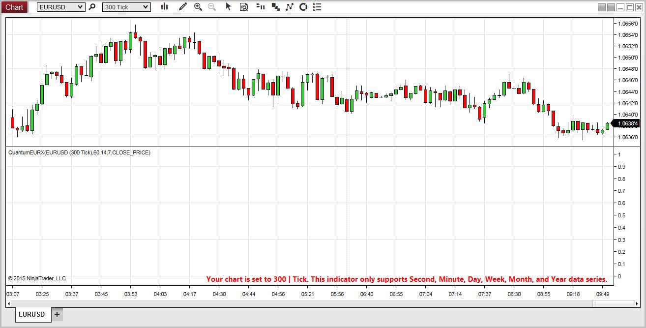This screenshot has width=646, height=328.
Task: Click the 03:53 time axis label
Action: pos(131,294)
